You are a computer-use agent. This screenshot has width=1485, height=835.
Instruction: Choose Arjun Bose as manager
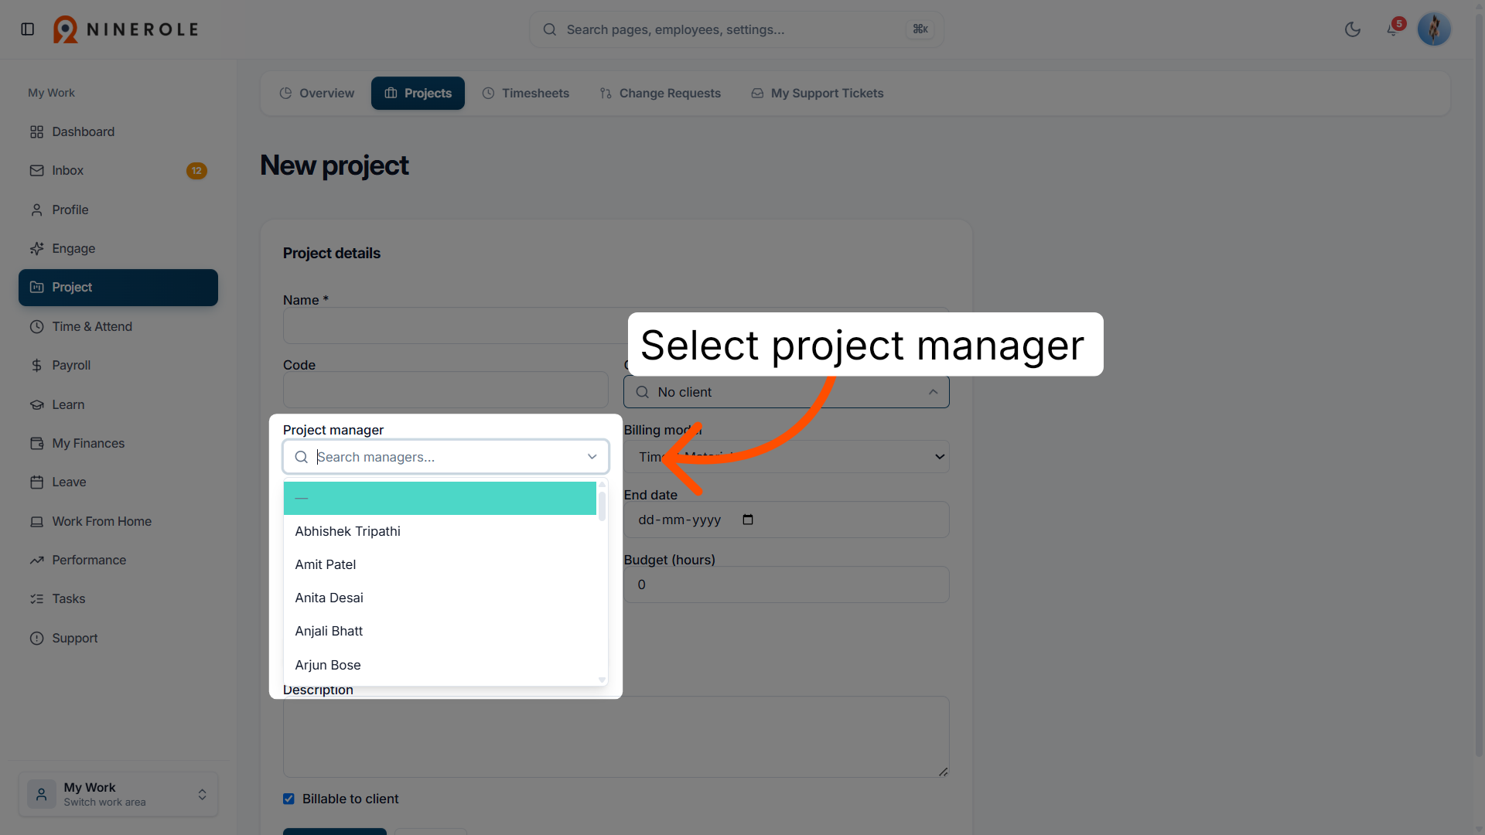(440, 666)
